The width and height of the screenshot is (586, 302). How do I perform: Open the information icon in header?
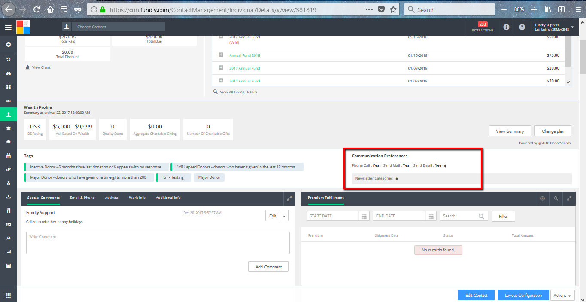[506, 27]
